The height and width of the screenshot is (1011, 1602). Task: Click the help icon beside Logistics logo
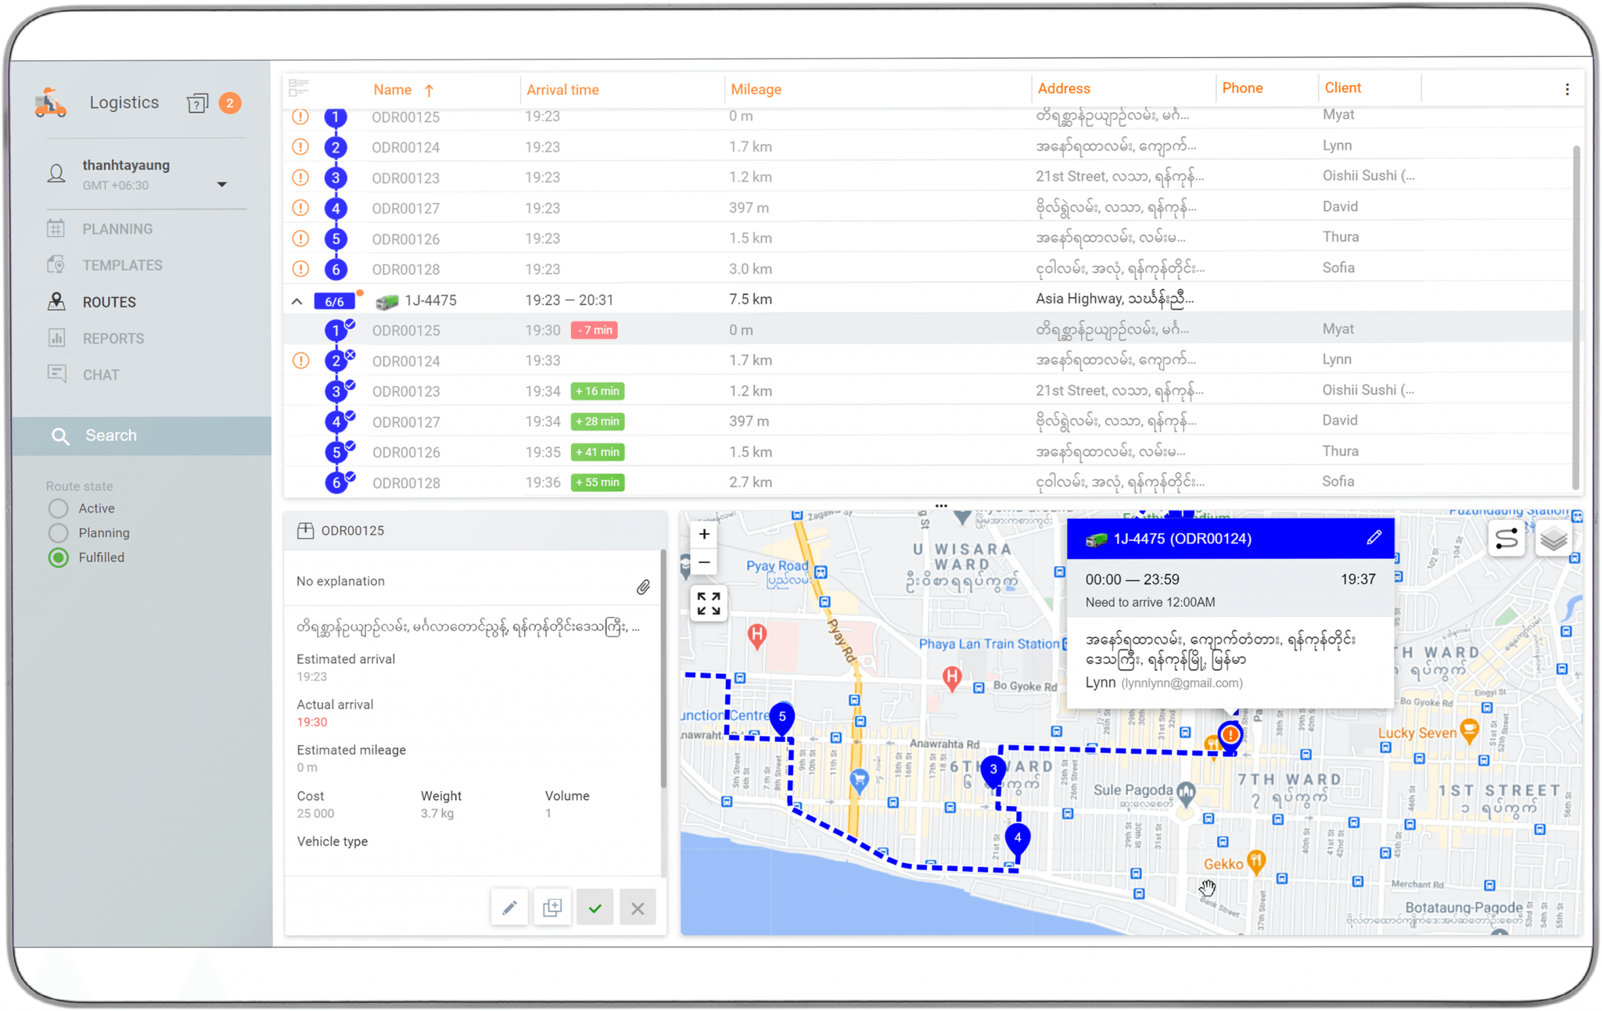coord(196,102)
